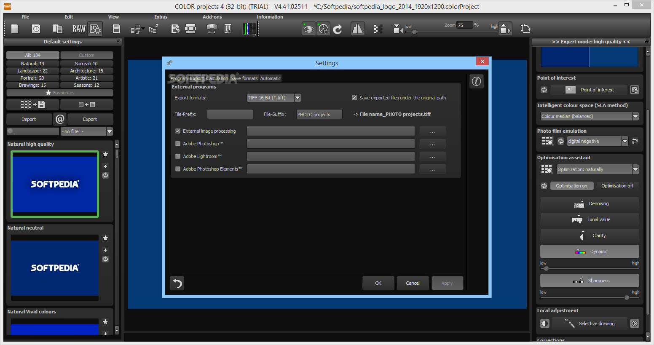Click the zoom in high icon
The width and height of the screenshot is (654, 345).
pos(505,29)
